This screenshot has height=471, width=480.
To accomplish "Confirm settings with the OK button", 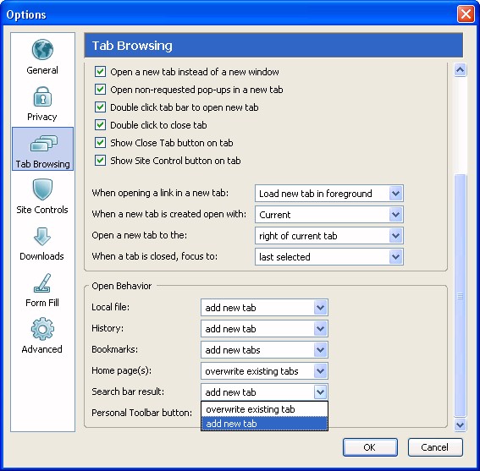I will pos(370,447).
